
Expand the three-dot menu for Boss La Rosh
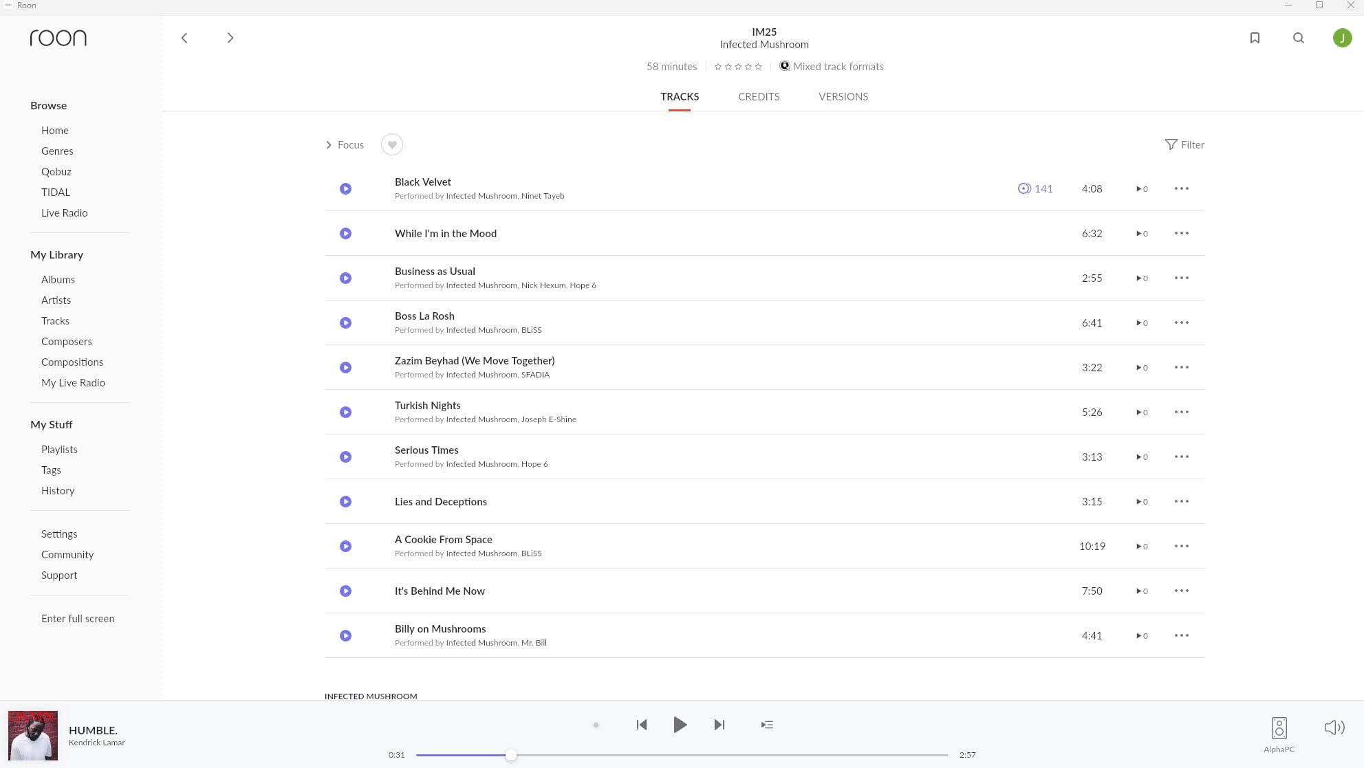click(1181, 322)
